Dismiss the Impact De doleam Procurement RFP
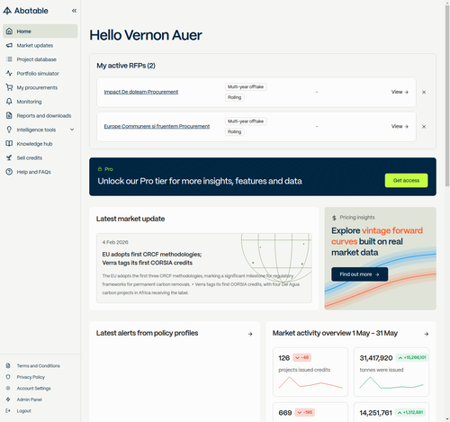Screen dimensions: 450x422 424,92
